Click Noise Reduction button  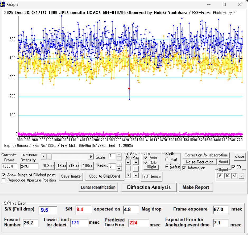click(x=199, y=162)
